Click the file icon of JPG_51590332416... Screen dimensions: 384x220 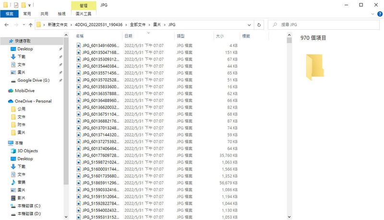(79, 190)
